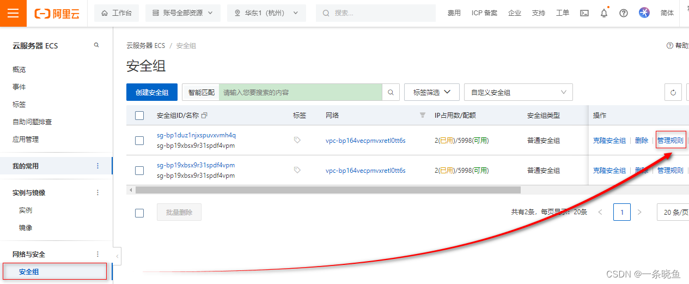Open 事件 in sidebar
Viewport: 689px width, 284px height.
(x=19, y=87)
